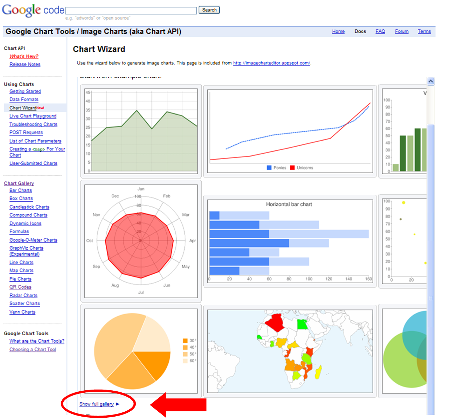Screen dimensions: 451x418
Task: Open Scatter Charts page
Action: 25,303
